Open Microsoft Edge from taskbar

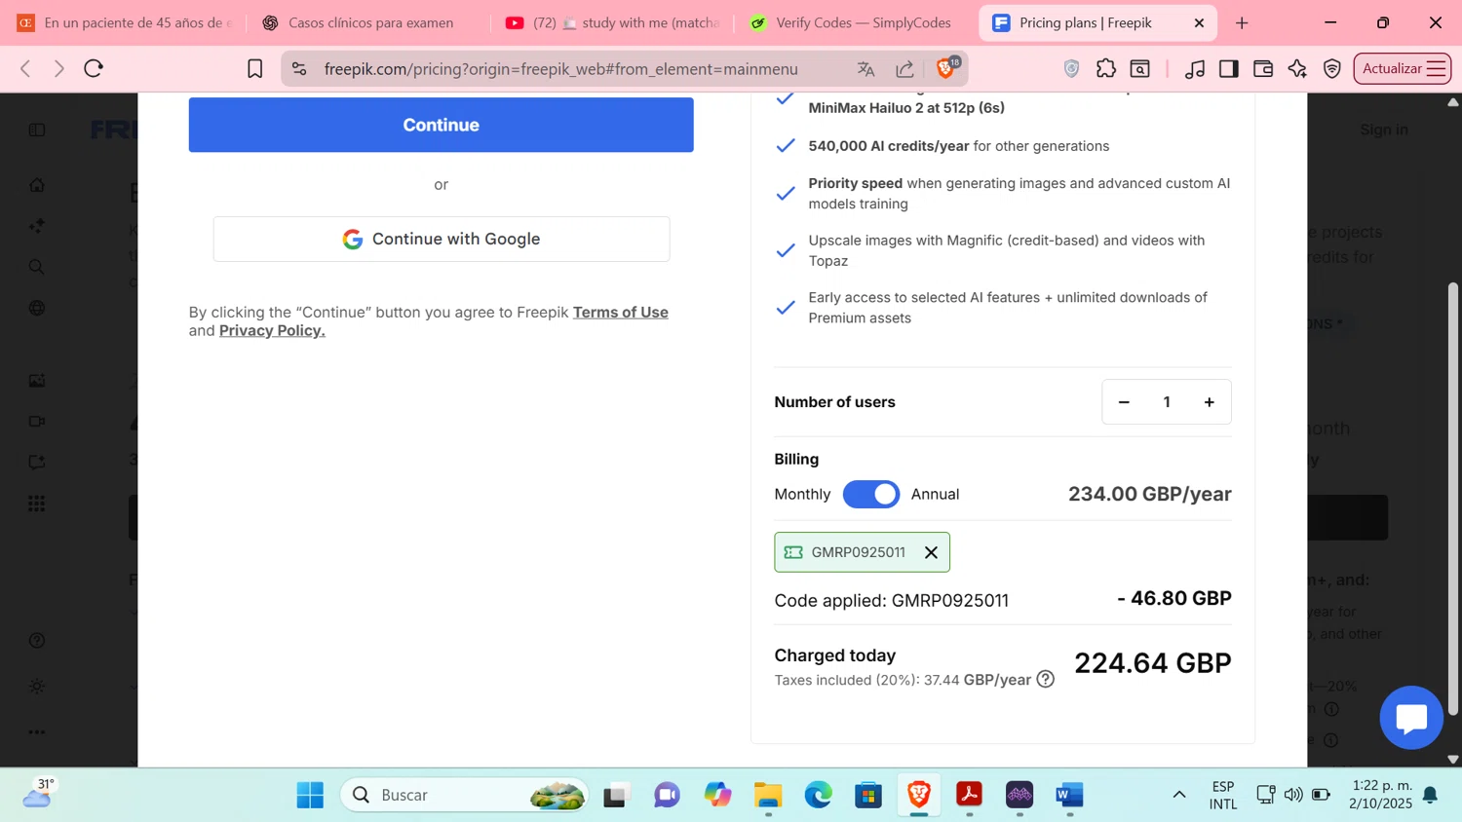pyautogui.click(x=819, y=795)
